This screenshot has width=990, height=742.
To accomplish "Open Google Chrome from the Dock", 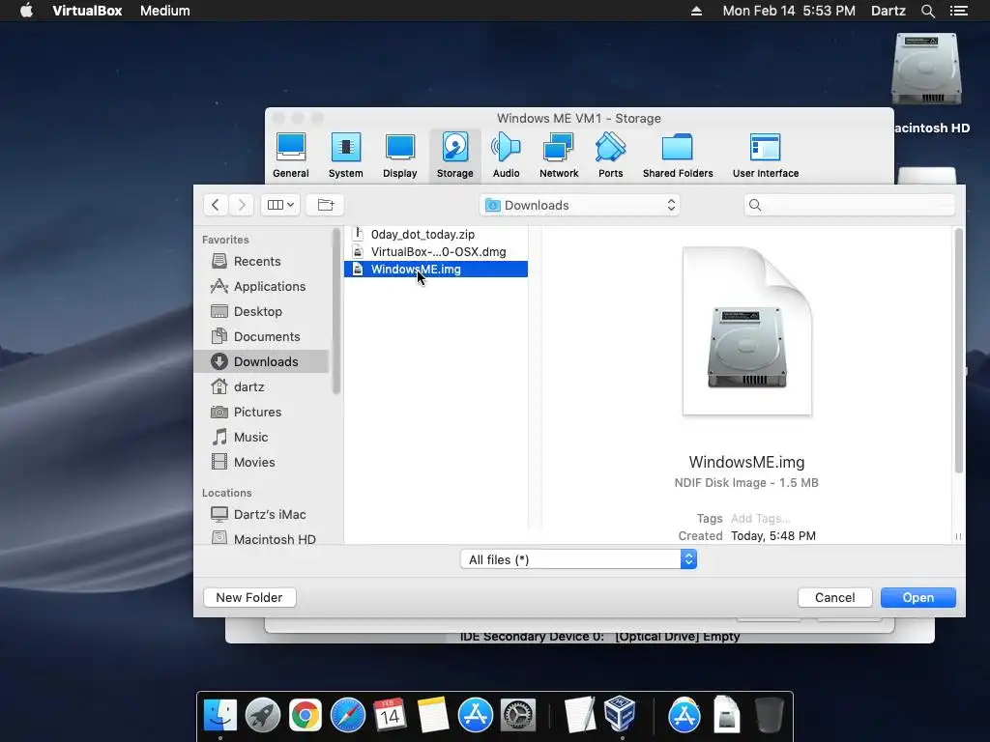I will pos(305,716).
